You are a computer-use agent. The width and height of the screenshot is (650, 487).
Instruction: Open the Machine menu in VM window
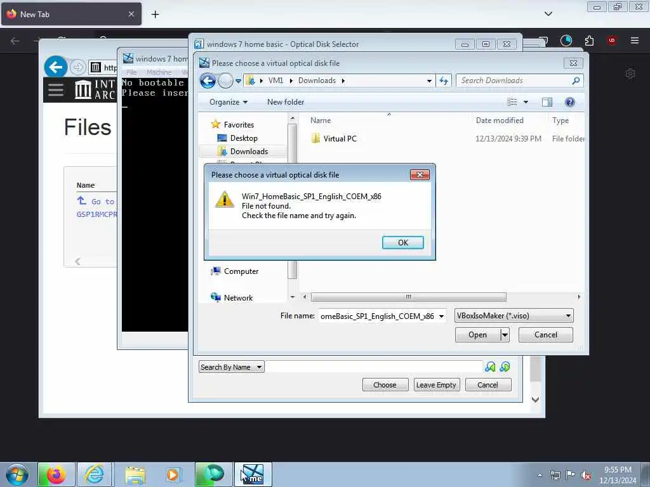159,72
